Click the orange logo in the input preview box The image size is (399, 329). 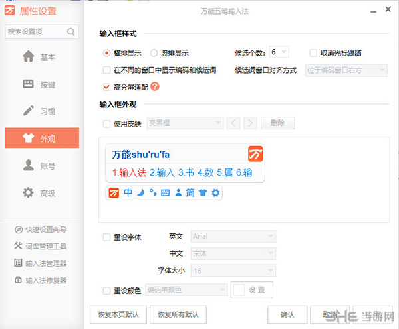[255, 154]
